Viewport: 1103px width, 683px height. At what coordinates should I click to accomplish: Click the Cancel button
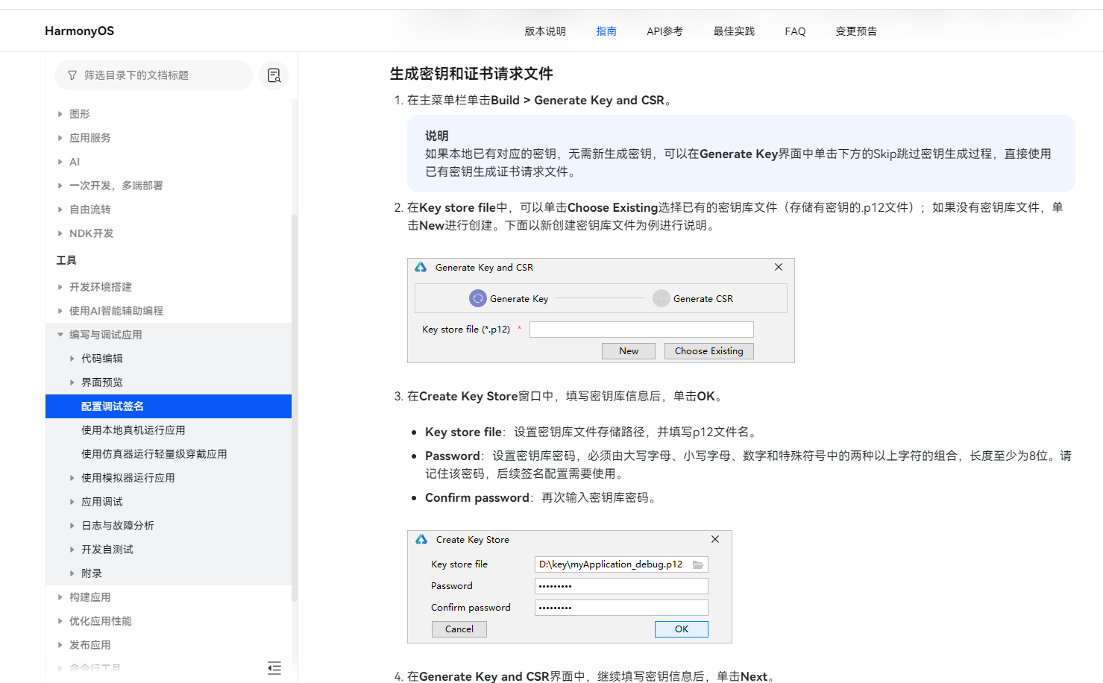click(459, 629)
